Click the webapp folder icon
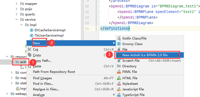The height and width of the screenshot is (97, 200). tap(12, 94)
